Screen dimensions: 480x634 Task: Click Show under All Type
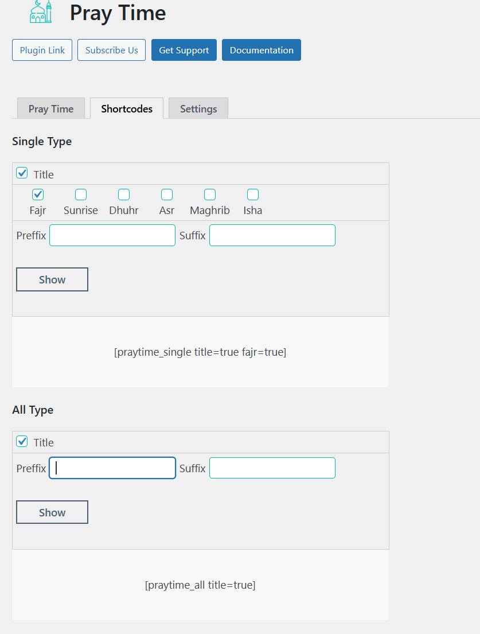click(x=52, y=512)
